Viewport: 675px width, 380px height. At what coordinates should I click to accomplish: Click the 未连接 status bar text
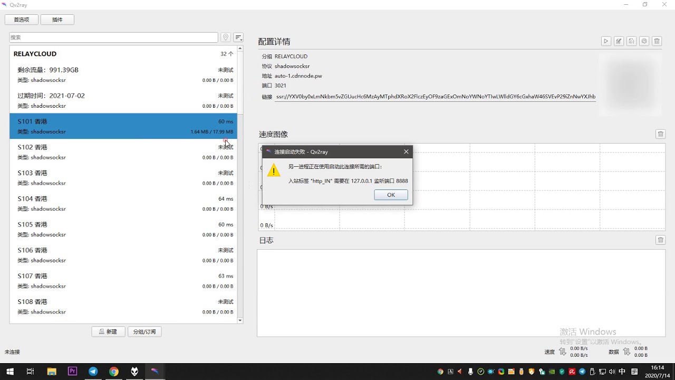[12, 352]
